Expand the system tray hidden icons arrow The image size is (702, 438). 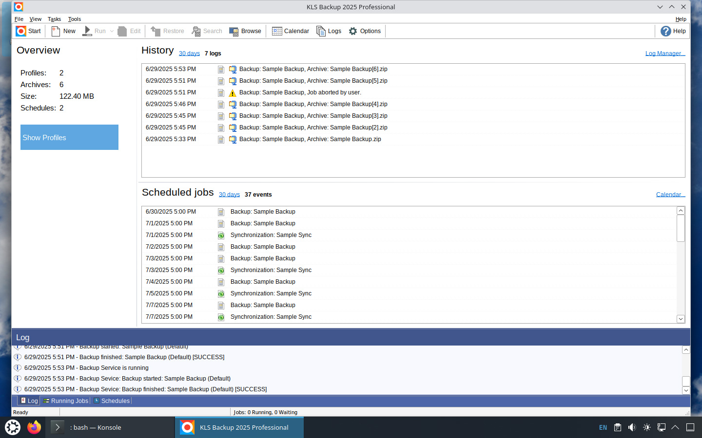click(x=675, y=427)
